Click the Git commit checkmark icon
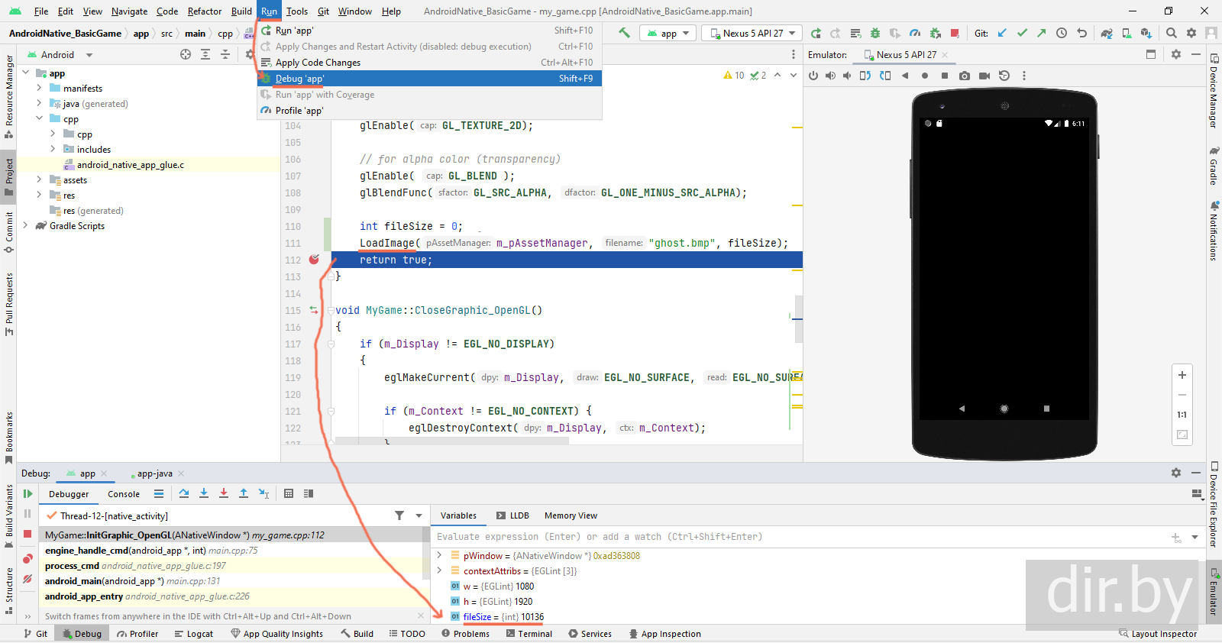This screenshot has height=643, width=1222. coord(1022,33)
